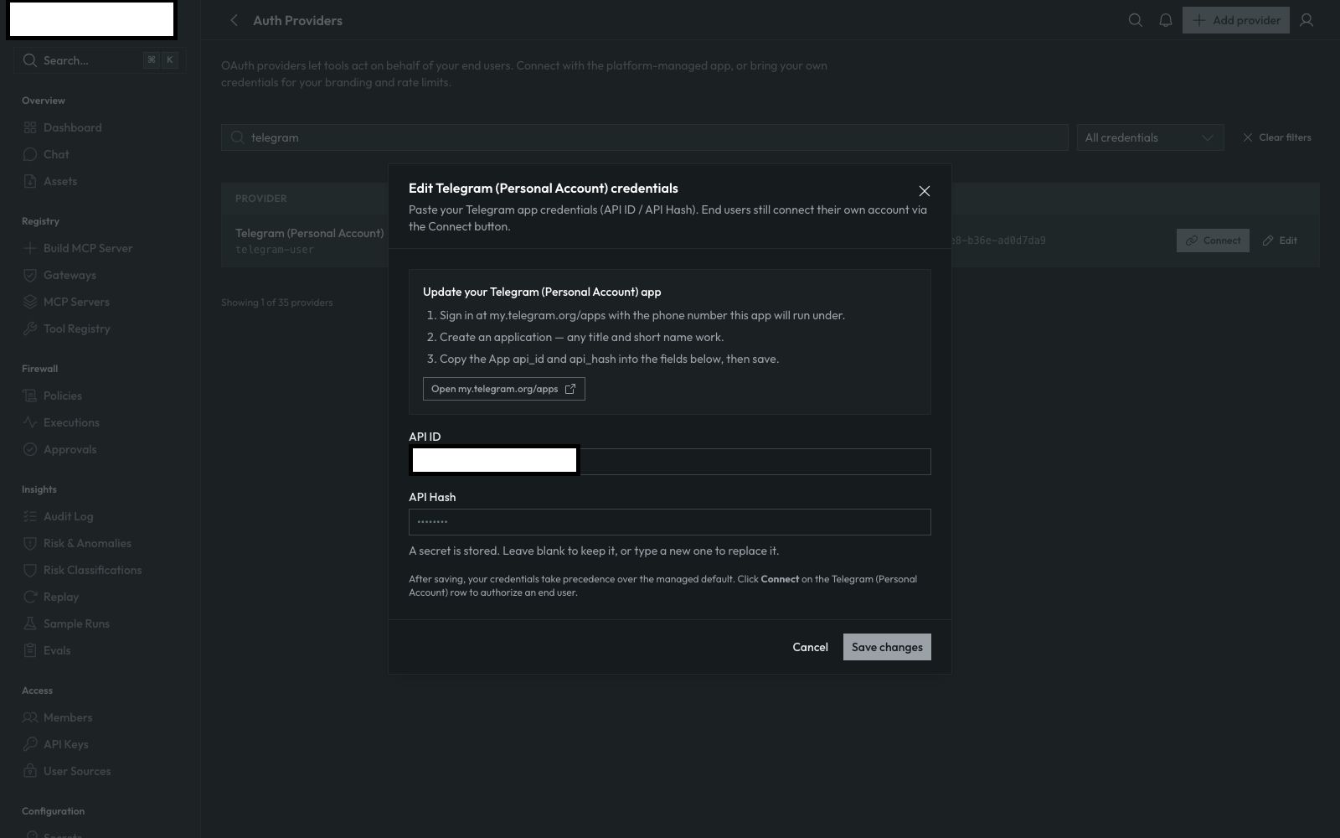Click the Audit Log list icon

click(x=30, y=516)
